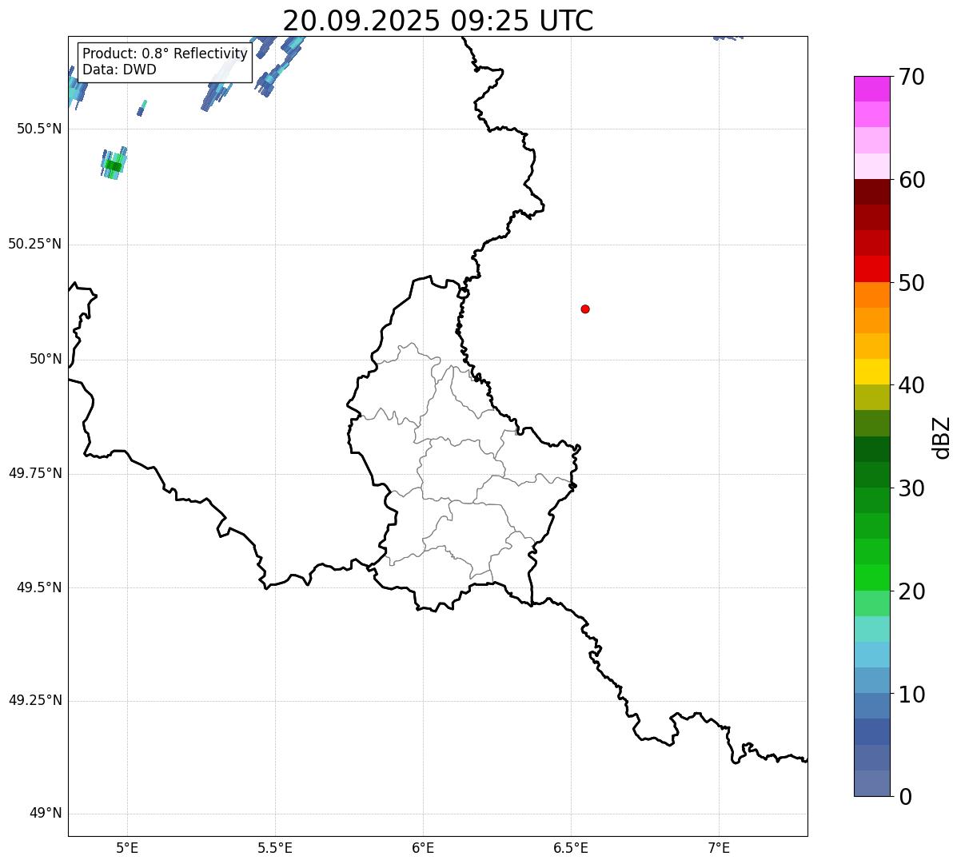Click the dBZ colorbar axis label
This screenshot has width=961, height=864.
click(942, 437)
